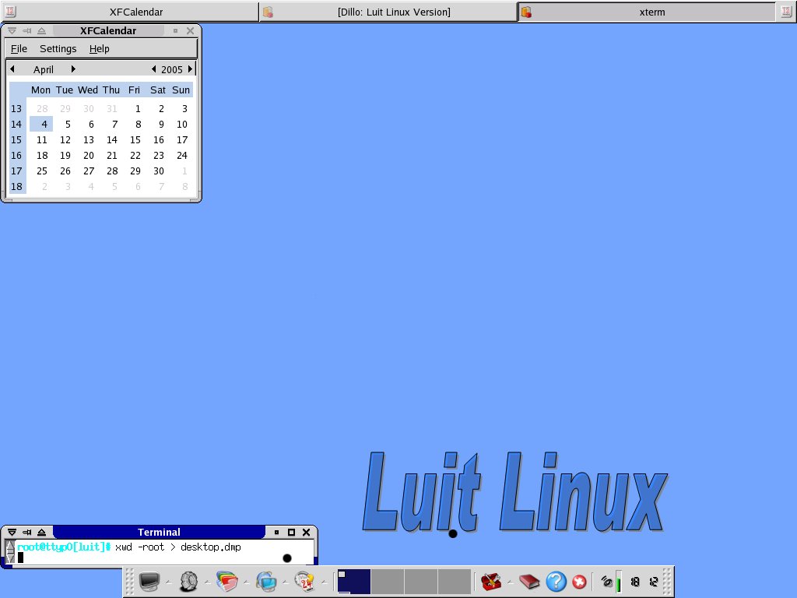Switch to the second workspace in the pager

(x=388, y=581)
